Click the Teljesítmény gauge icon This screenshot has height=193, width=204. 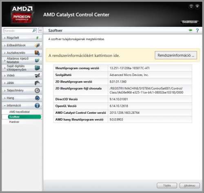pyautogui.click(x=37, y=90)
